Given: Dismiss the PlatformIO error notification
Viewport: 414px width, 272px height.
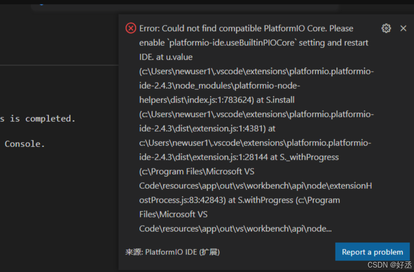Looking at the screenshot, I should point(403,28).
